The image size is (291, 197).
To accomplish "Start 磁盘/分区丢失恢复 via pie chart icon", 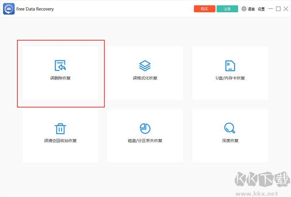I will click(x=145, y=128).
